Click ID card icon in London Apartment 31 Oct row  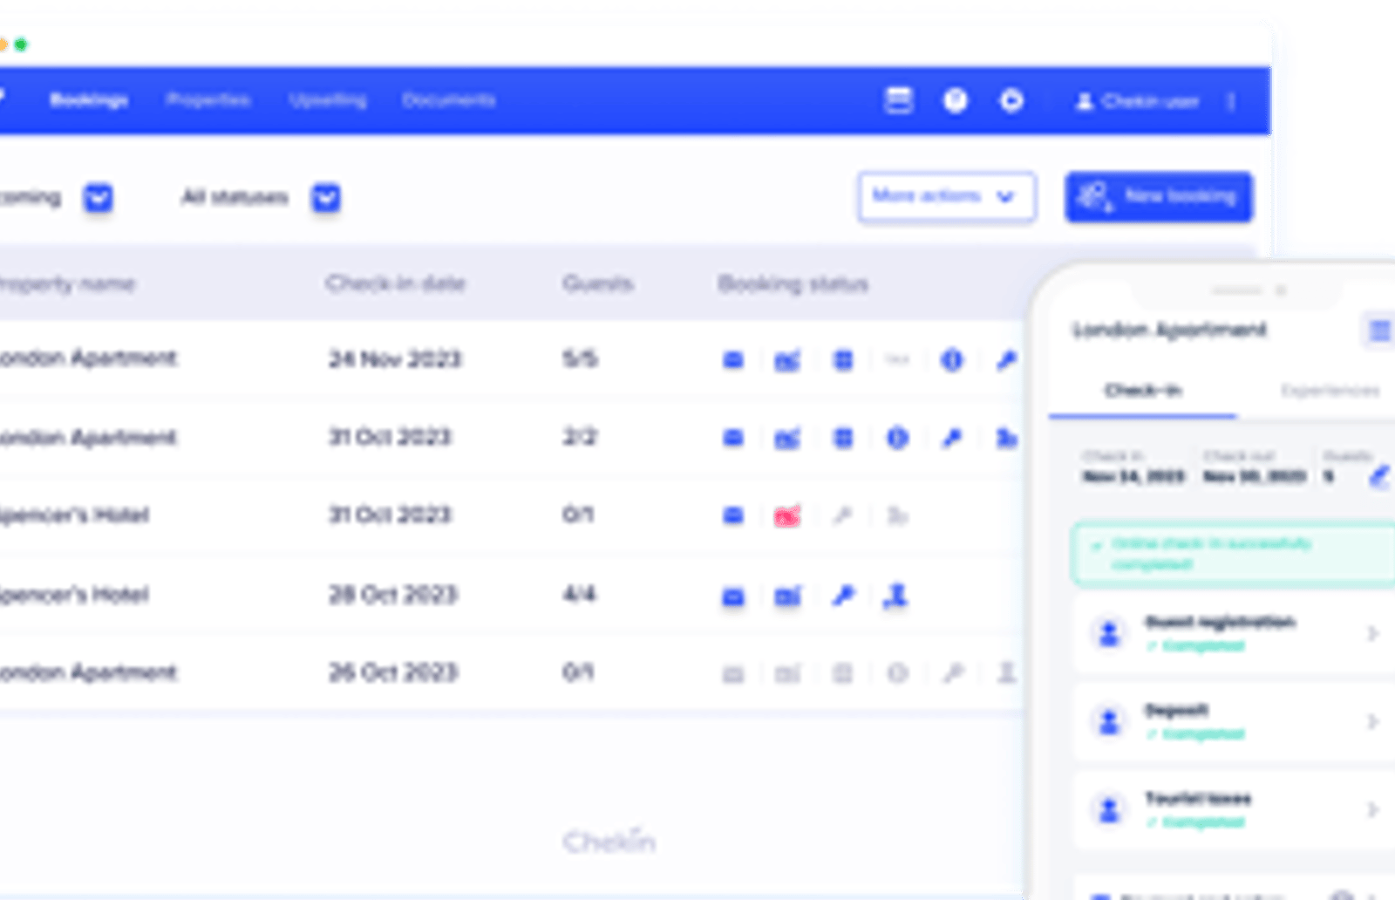point(787,438)
